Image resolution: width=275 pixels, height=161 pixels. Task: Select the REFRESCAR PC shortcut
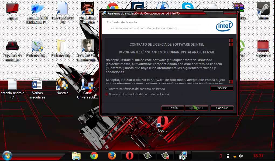click(63, 13)
